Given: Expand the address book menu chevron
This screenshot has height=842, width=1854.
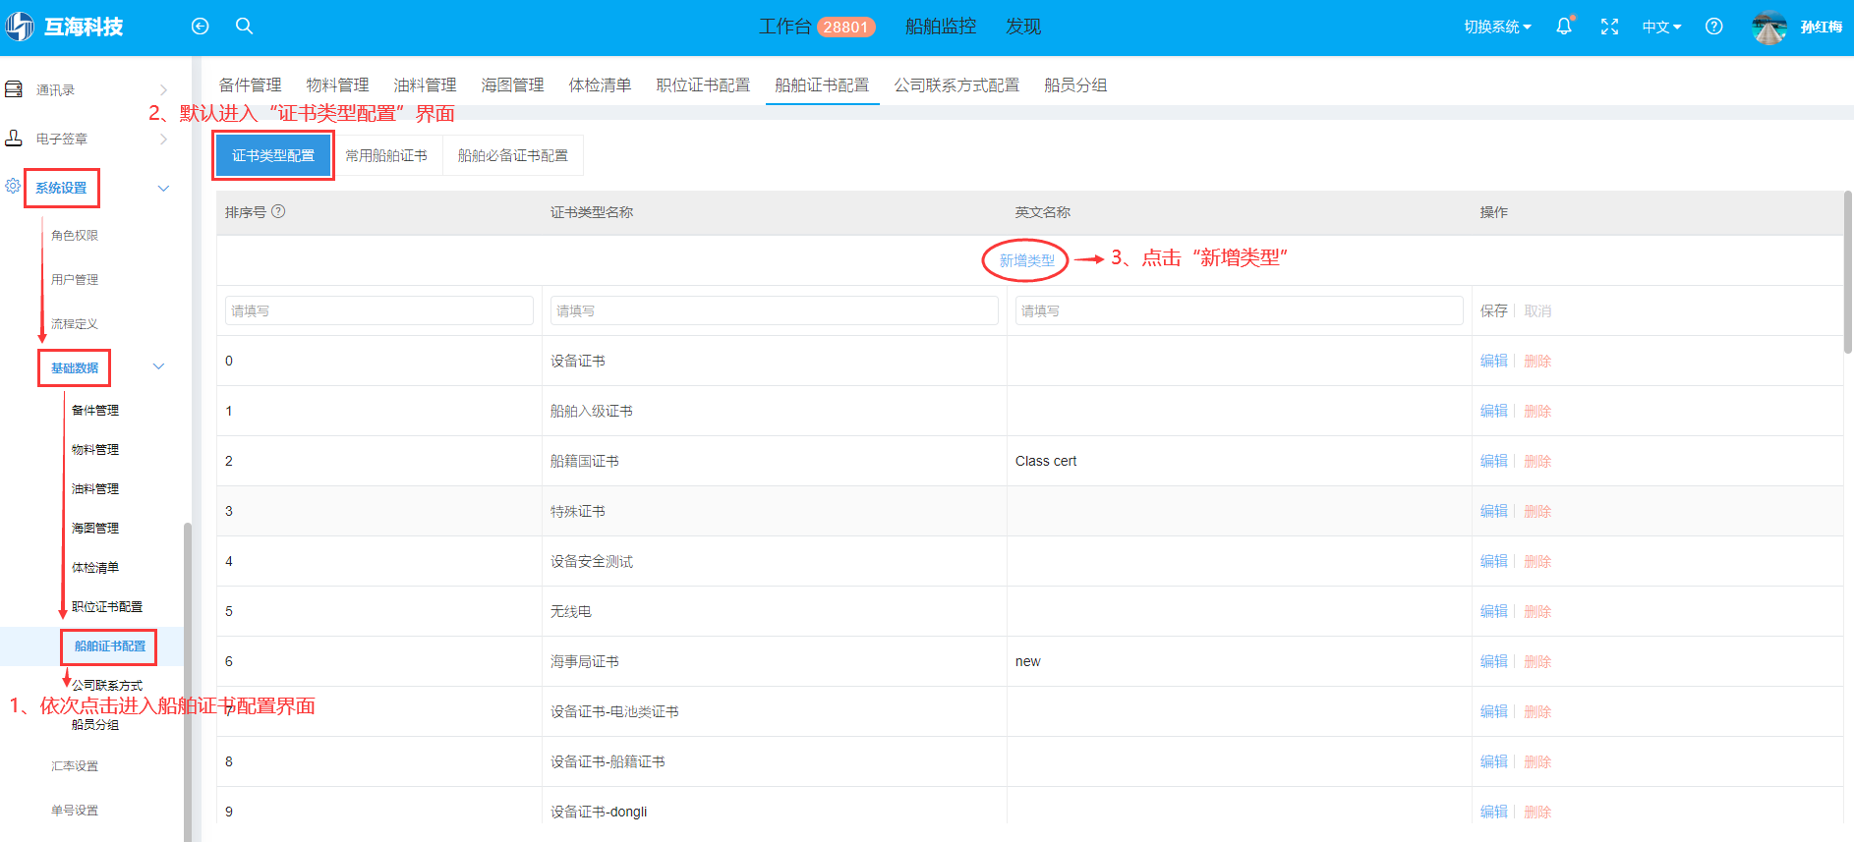Looking at the screenshot, I should coord(163,89).
